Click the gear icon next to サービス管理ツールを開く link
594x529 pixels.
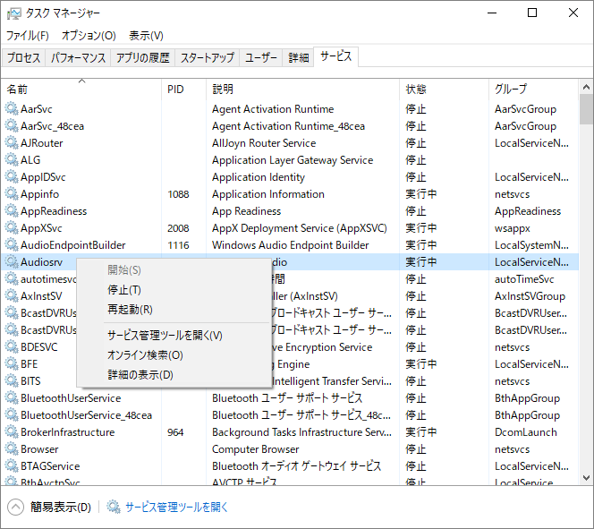(113, 507)
